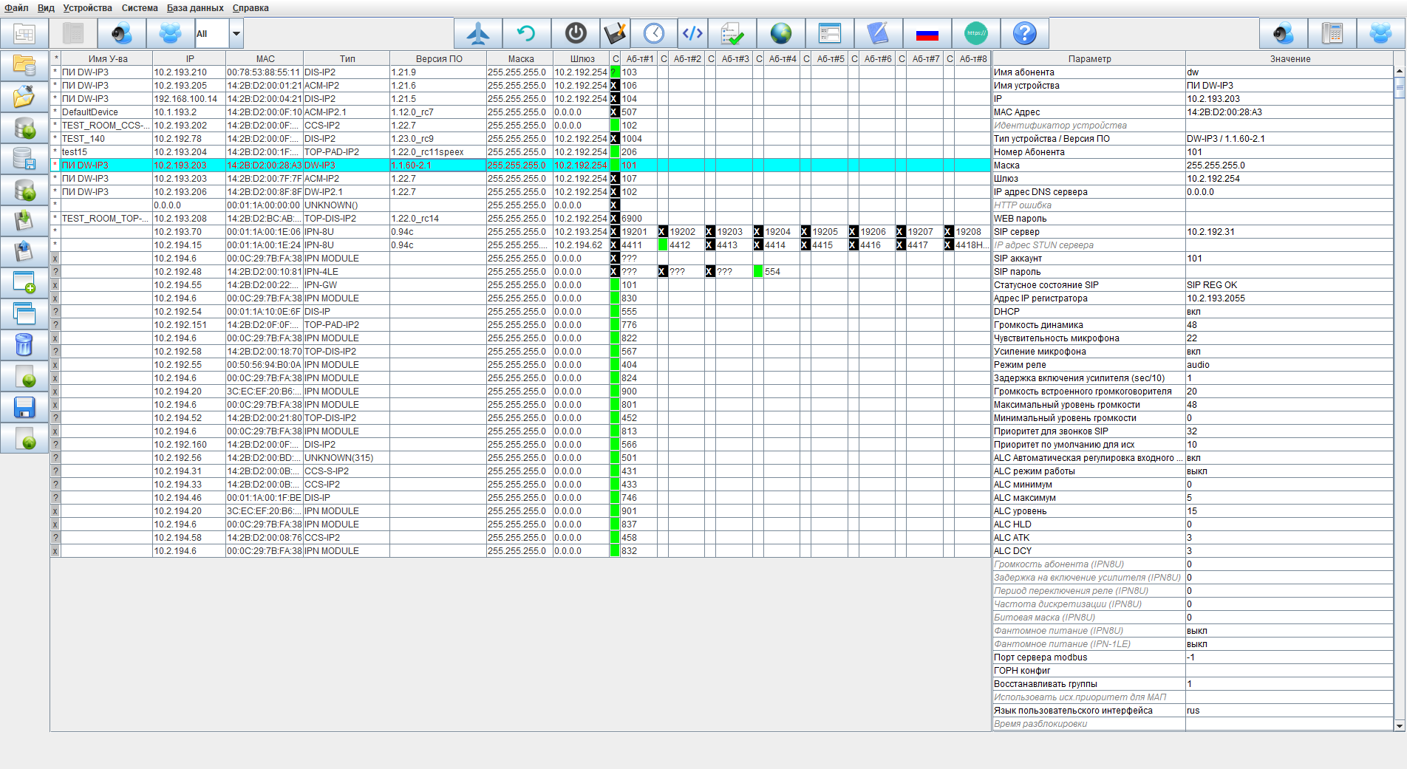Viewport: 1407px width, 769px height.
Task: Click the refresh arrow icon
Action: [526, 33]
